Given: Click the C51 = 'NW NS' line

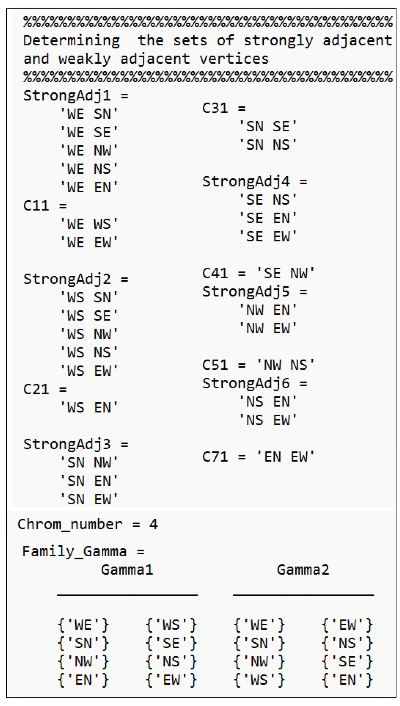Looking at the screenshot, I should tap(258, 365).
